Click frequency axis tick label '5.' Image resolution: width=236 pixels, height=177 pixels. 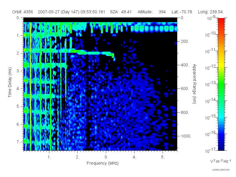point(163,157)
